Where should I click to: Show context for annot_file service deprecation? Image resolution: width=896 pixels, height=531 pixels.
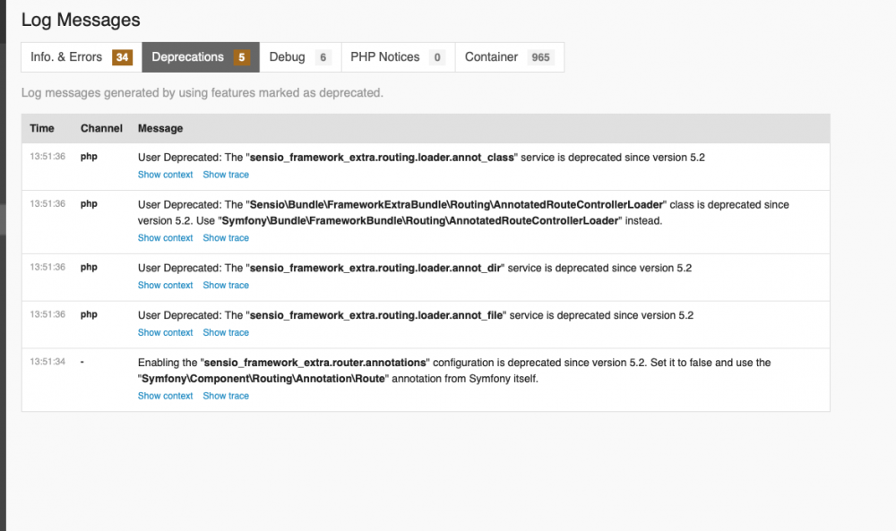(x=165, y=332)
